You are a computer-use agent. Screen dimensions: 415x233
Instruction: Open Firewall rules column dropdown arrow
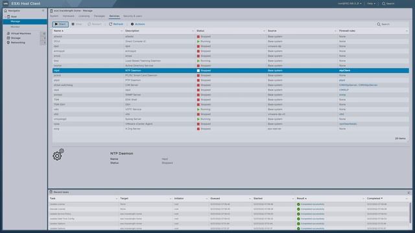pyautogui.click(x=407, y=31)
